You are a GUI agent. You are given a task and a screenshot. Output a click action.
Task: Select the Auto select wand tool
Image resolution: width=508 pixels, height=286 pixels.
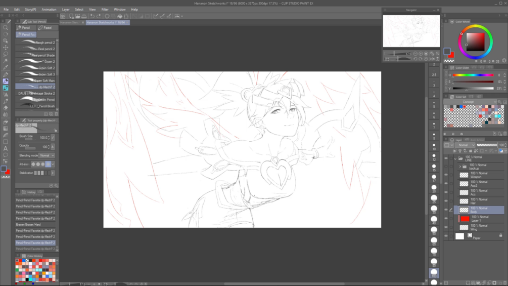click(x=6, y=61)
